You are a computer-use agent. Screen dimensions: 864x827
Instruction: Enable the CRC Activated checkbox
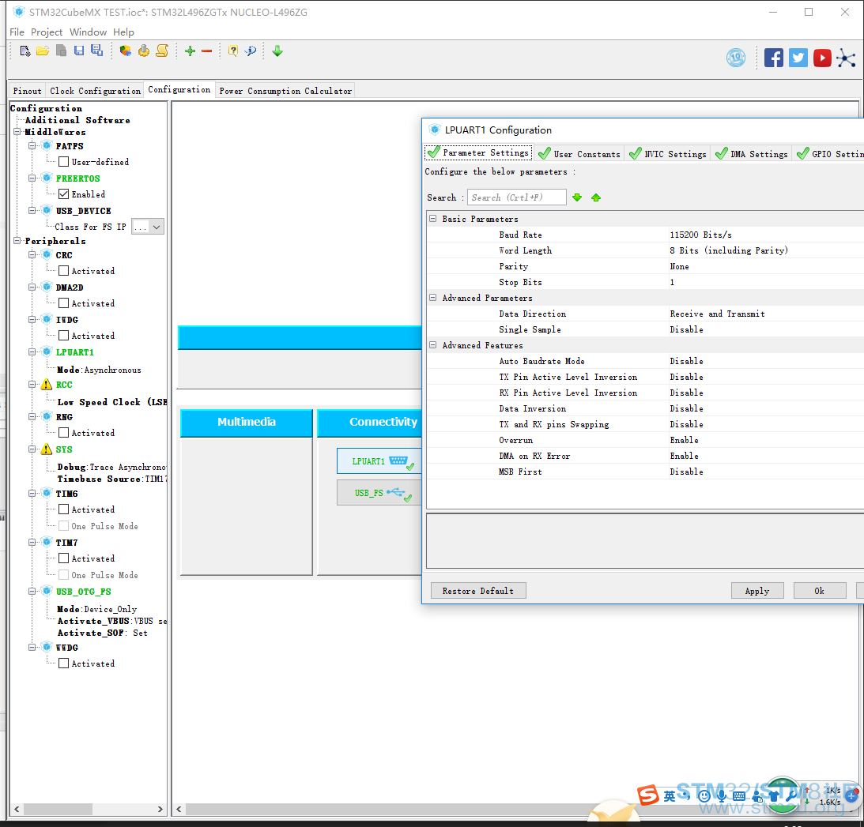[64, 270]
